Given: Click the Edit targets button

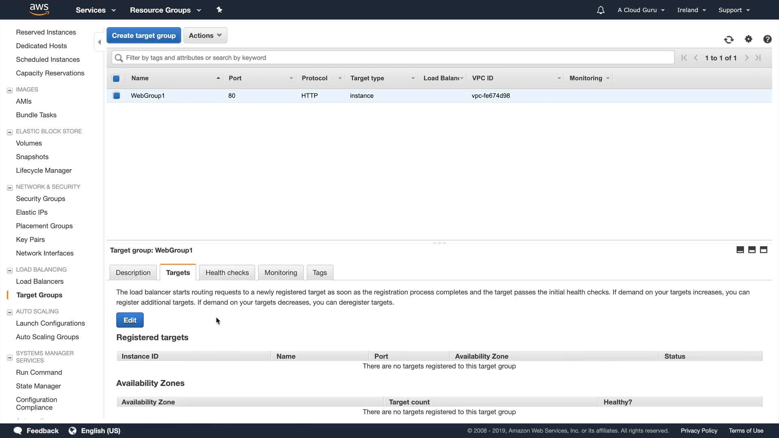Looking at the screenshot, I should [x=129, y=320].
